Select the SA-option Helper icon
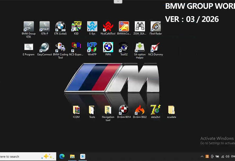The width and height of the screenshot is (235, 161). pos(140,48)
